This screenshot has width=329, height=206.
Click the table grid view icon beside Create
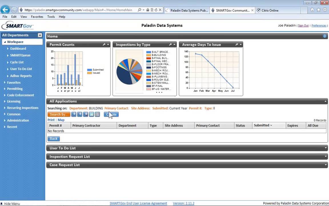pos(91,114)
